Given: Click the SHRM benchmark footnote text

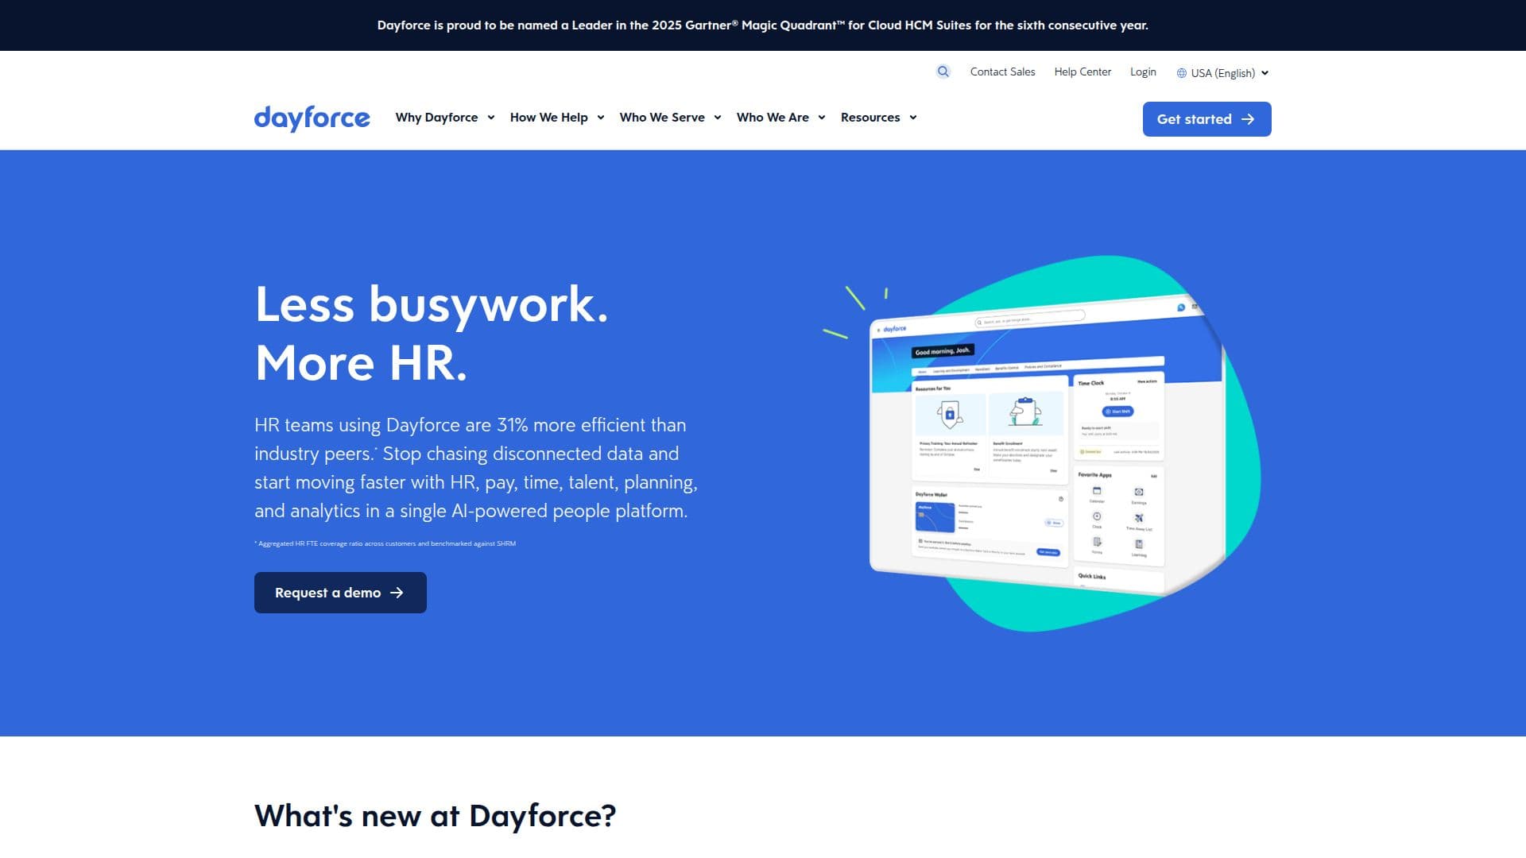Looking at the screenshot, I should tap(385, 543).
